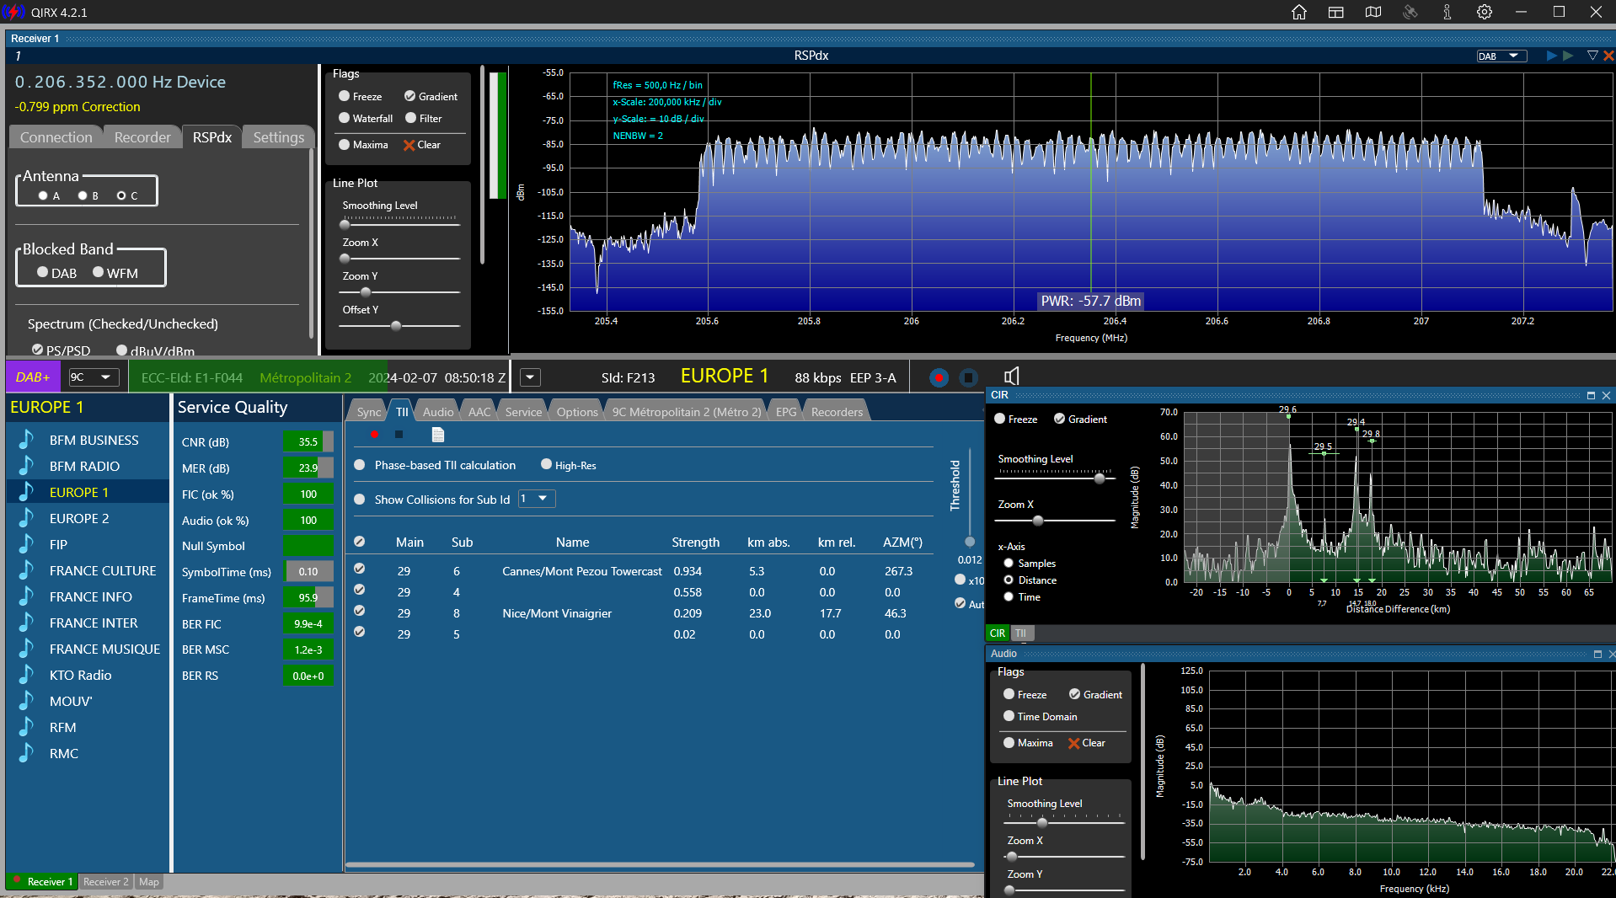Select antenna B

pyautogui.click(x=83, y=195)
